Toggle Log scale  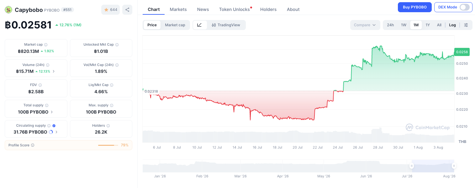(452, 25)
